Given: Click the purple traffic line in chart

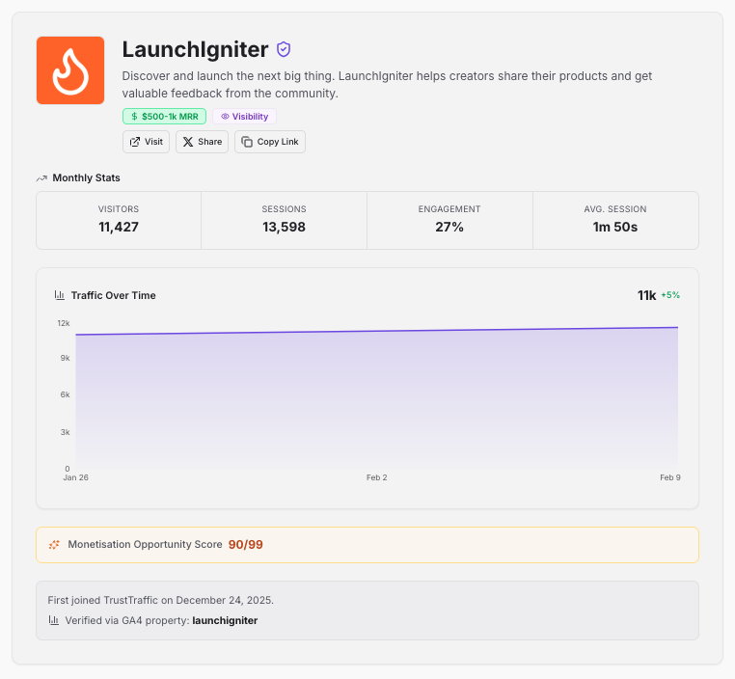Looking at the screenshot, I should [377, 331].
